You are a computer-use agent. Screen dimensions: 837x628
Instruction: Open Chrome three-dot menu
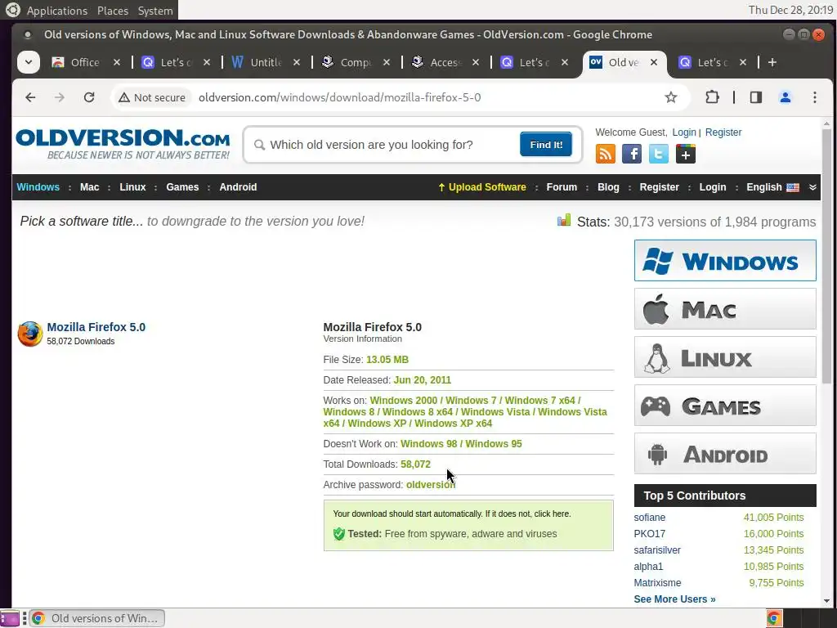(815, 97)
